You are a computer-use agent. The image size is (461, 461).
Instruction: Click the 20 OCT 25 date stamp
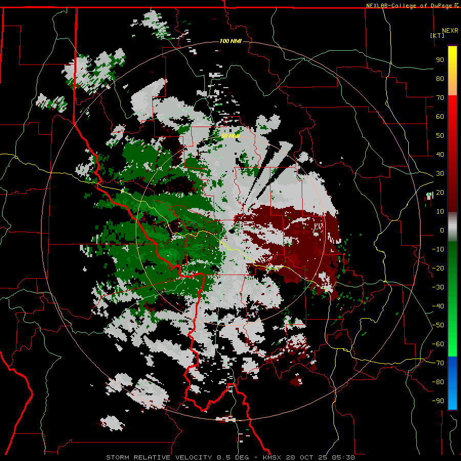coord(306,457)
